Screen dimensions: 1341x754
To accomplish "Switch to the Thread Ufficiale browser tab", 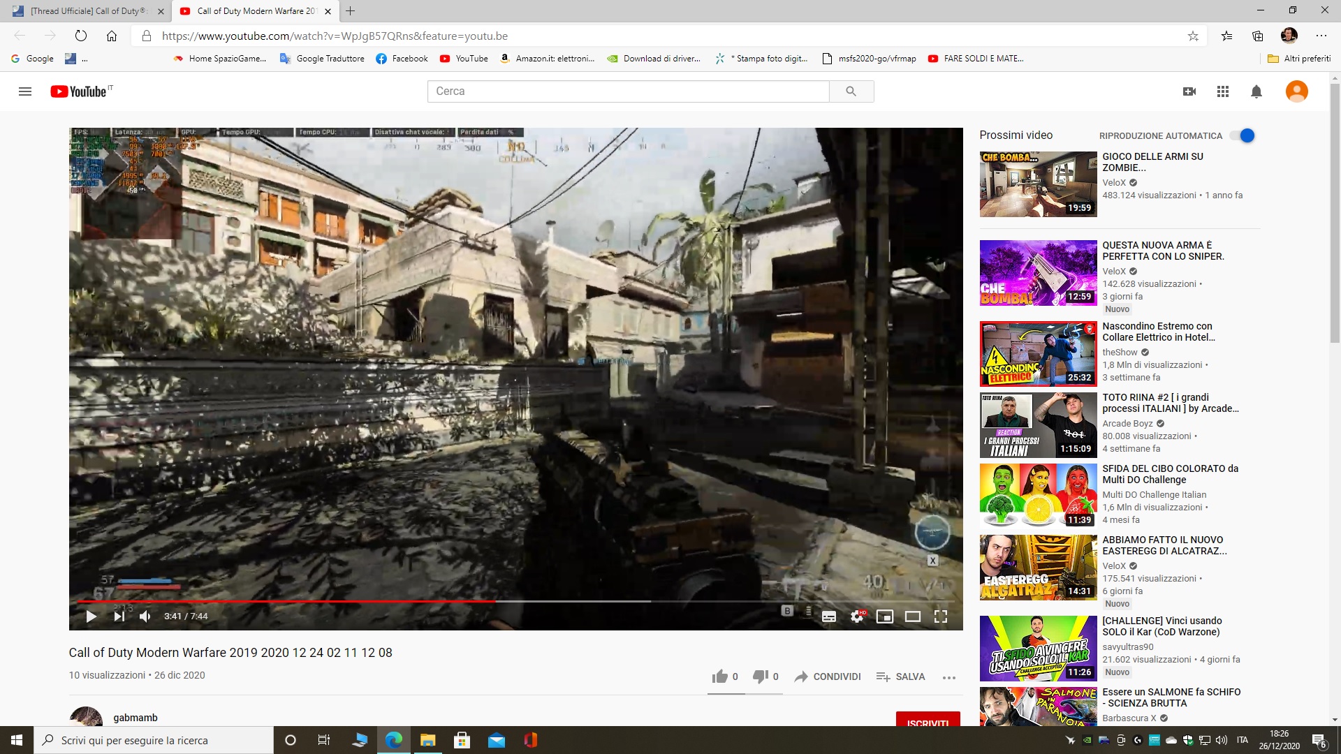I will 87,11.
